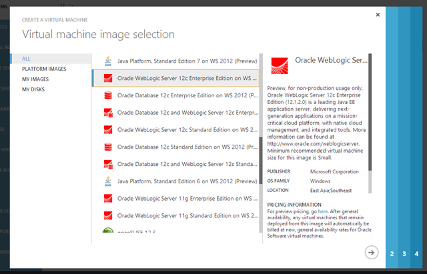Click the Database and WebLogic 12c Standard icon
Image resolution: width=427 pixels, height=274 pixels.
pyautogui.click(x=108, y=164)
